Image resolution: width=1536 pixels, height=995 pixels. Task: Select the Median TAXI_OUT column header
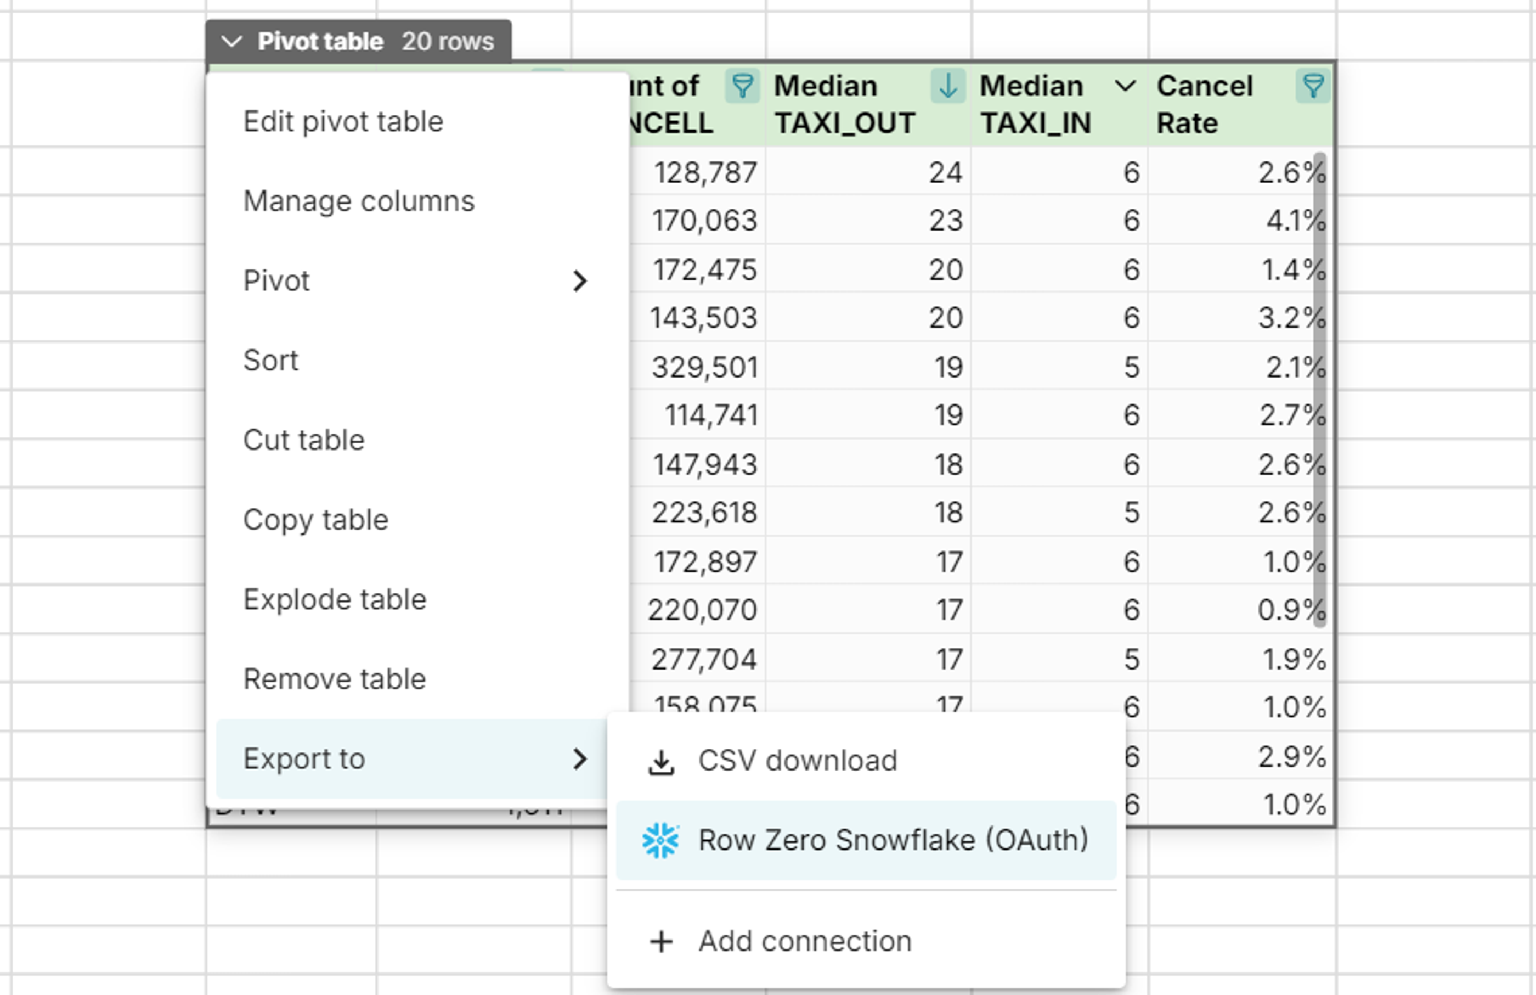(x=868, y=105)
